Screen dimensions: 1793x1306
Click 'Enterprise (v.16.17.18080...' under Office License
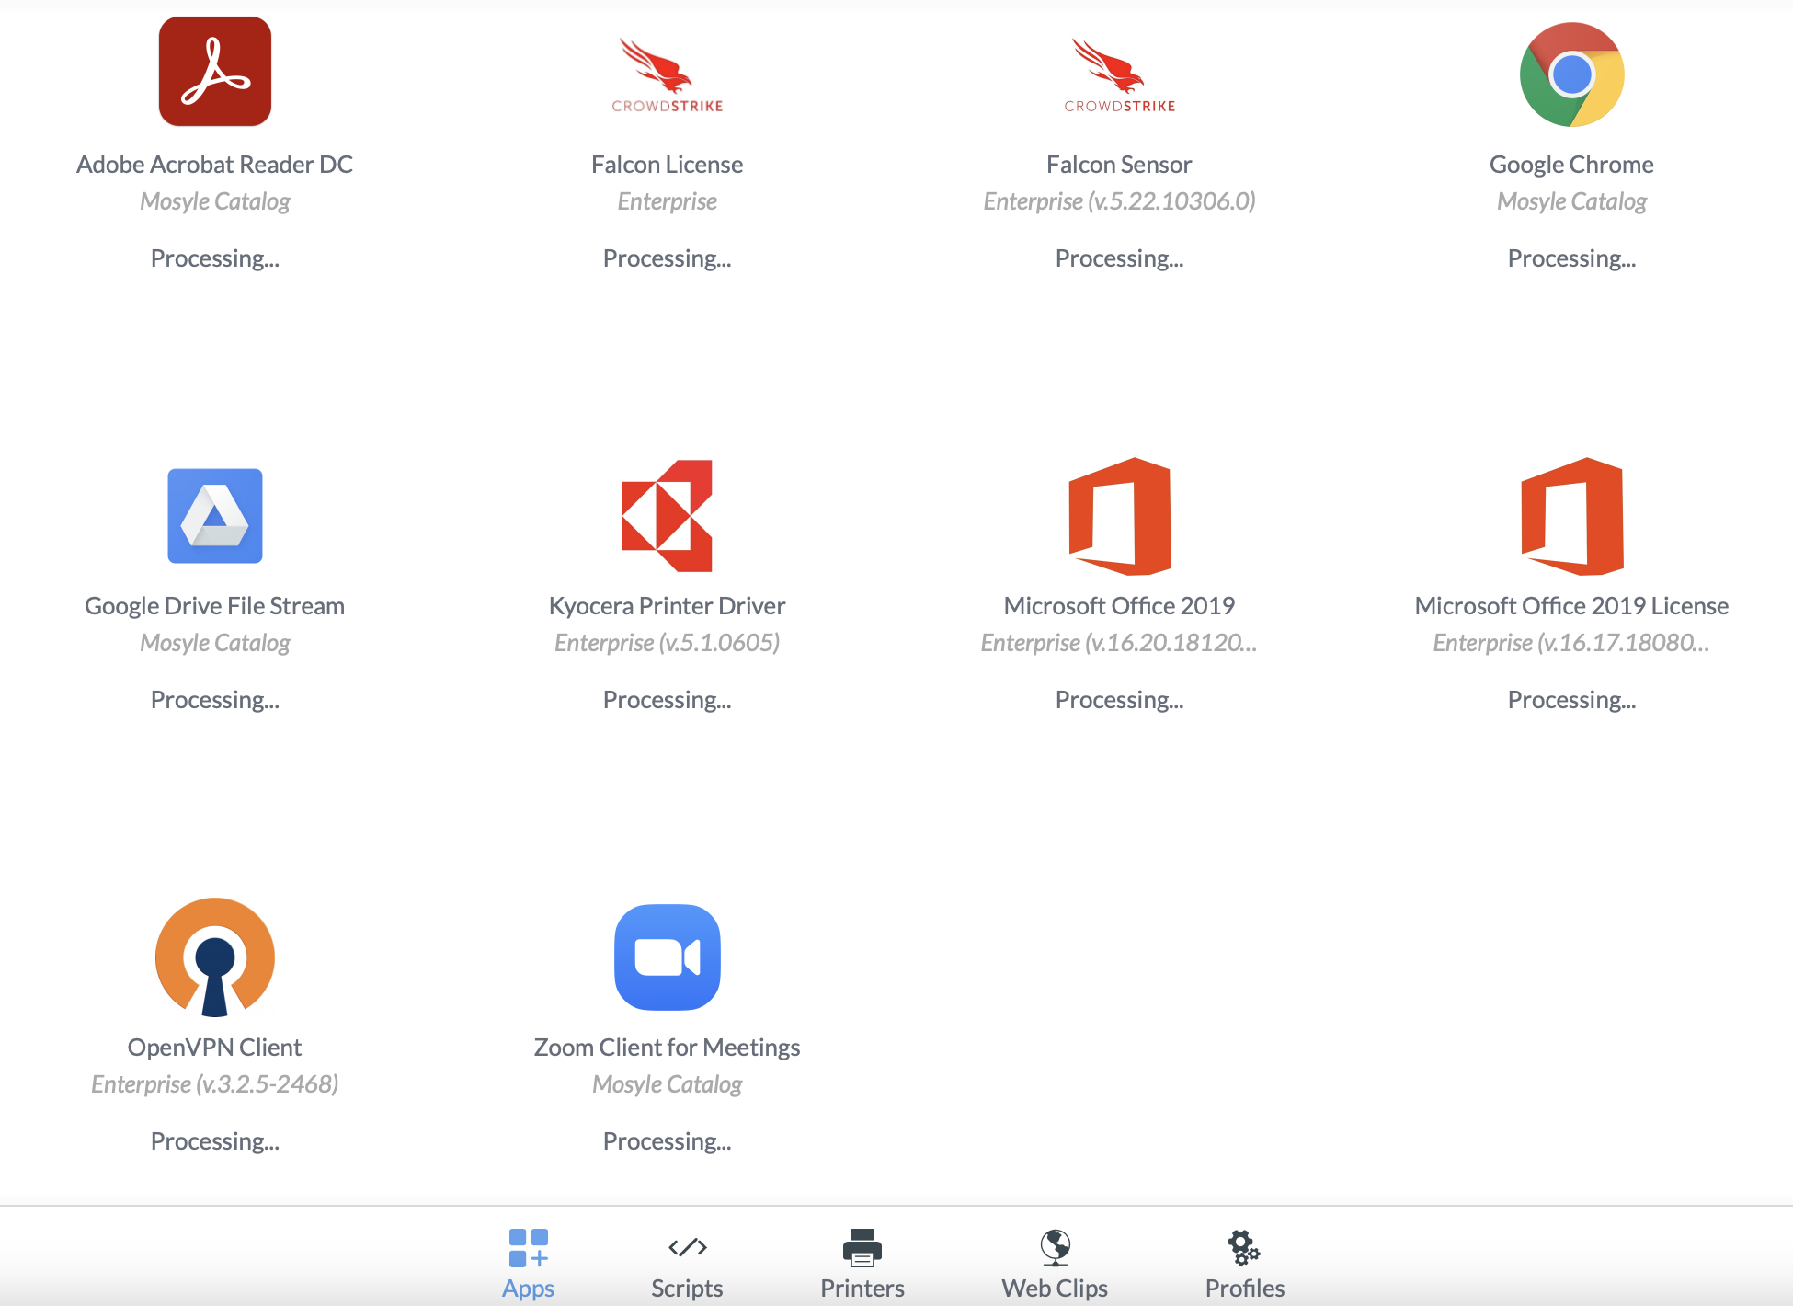click(x=1572, y=643)
